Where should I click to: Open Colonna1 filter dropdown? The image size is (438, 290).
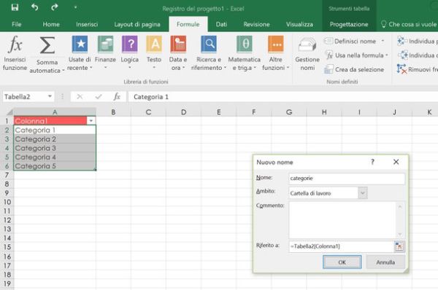pyautogui.click(x=91, y=121)
